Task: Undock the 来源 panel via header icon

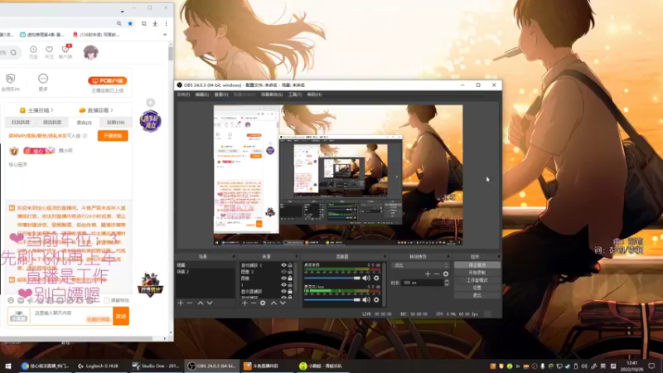Action: click(x=297, y=257)
